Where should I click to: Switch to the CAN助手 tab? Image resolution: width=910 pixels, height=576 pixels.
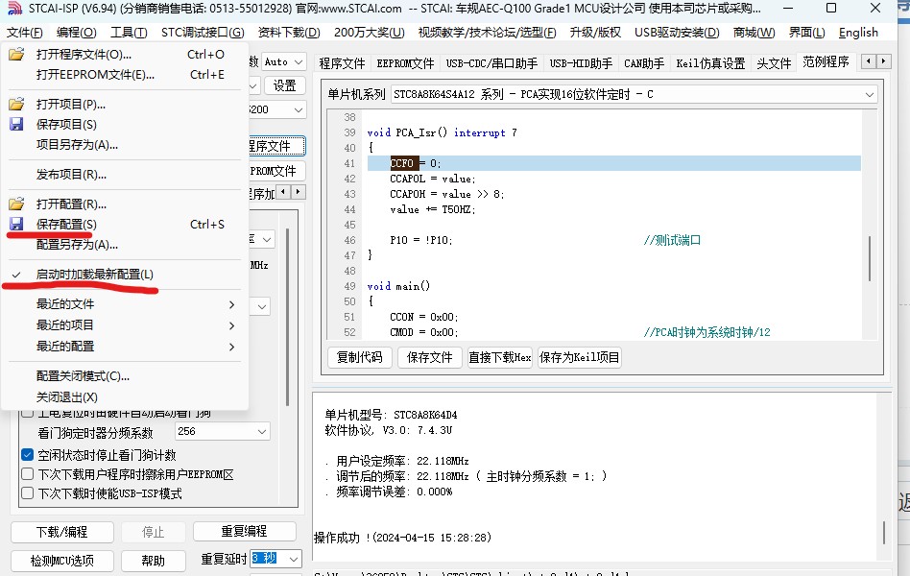[644, 63]
